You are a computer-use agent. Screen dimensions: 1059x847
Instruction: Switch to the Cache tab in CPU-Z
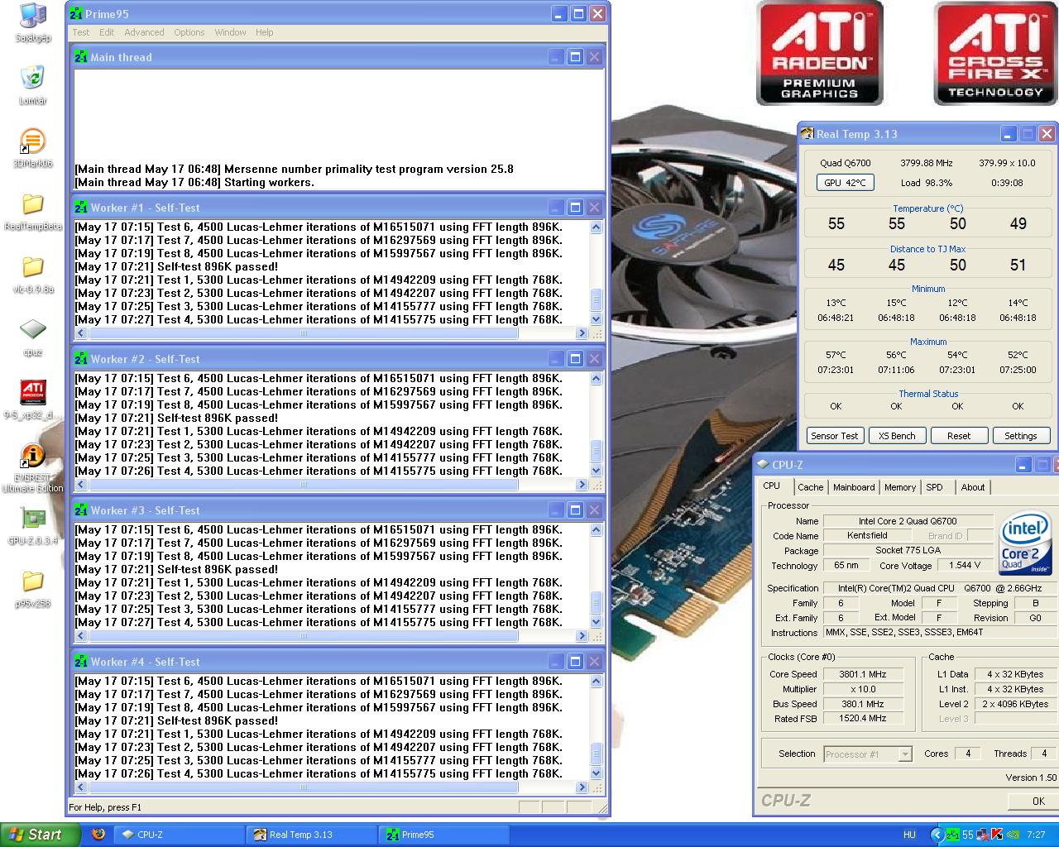pos(810,487)
